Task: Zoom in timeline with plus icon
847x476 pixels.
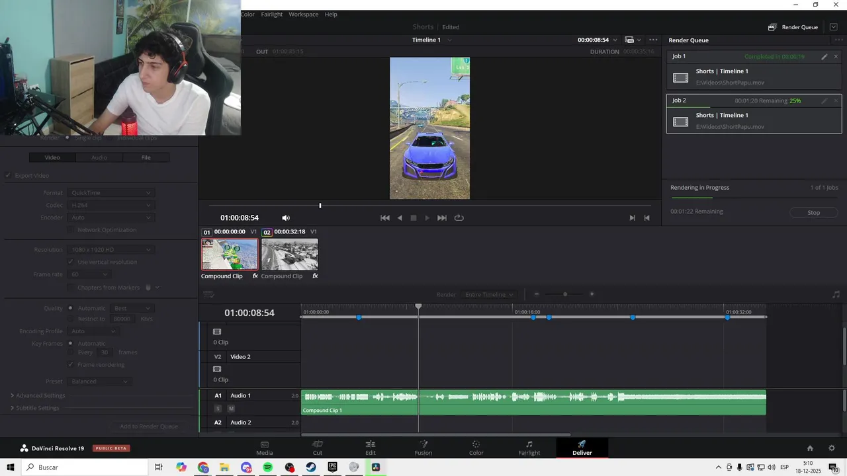Action: click(x=592, y=294)
